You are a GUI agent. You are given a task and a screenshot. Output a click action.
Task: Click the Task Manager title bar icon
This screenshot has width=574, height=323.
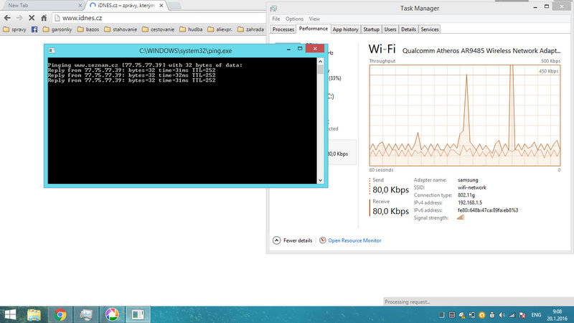pos(273,8)
